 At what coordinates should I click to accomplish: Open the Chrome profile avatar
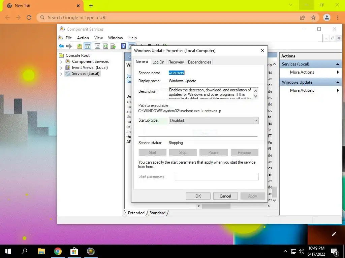click(327, 17)
